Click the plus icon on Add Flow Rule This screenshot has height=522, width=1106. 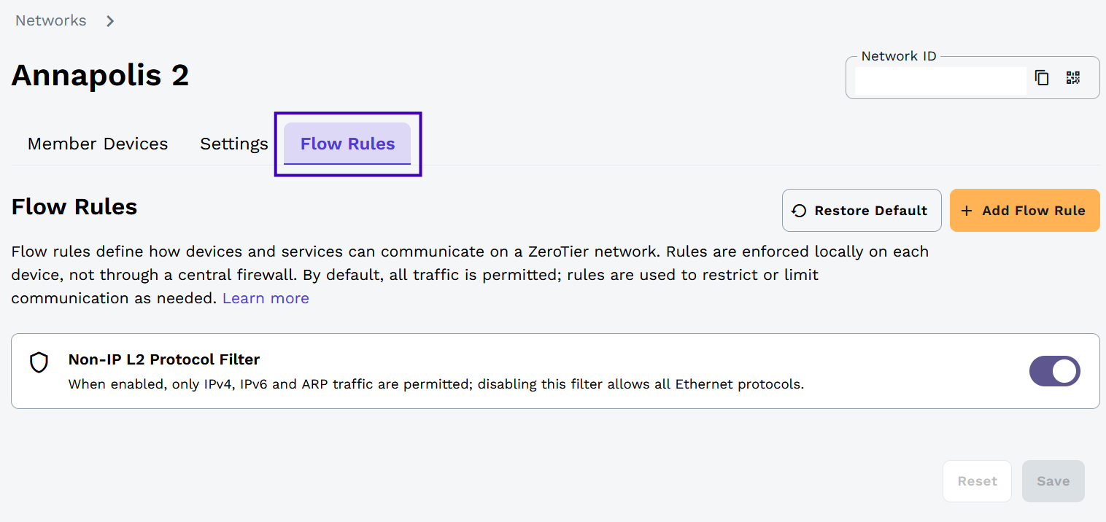tap(967, 210)
